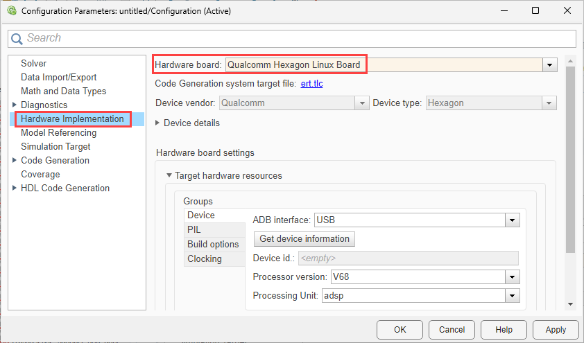Switch to the PIL group tab
Viewport: 584px width, 343px height.
(x=195, y=229)
